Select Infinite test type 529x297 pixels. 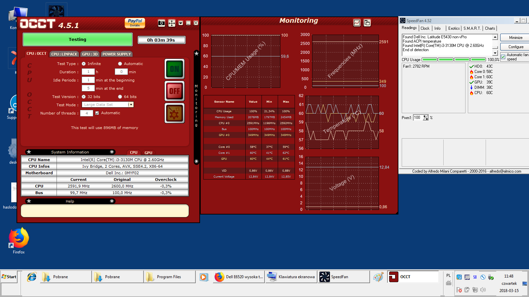coord(84,64)
